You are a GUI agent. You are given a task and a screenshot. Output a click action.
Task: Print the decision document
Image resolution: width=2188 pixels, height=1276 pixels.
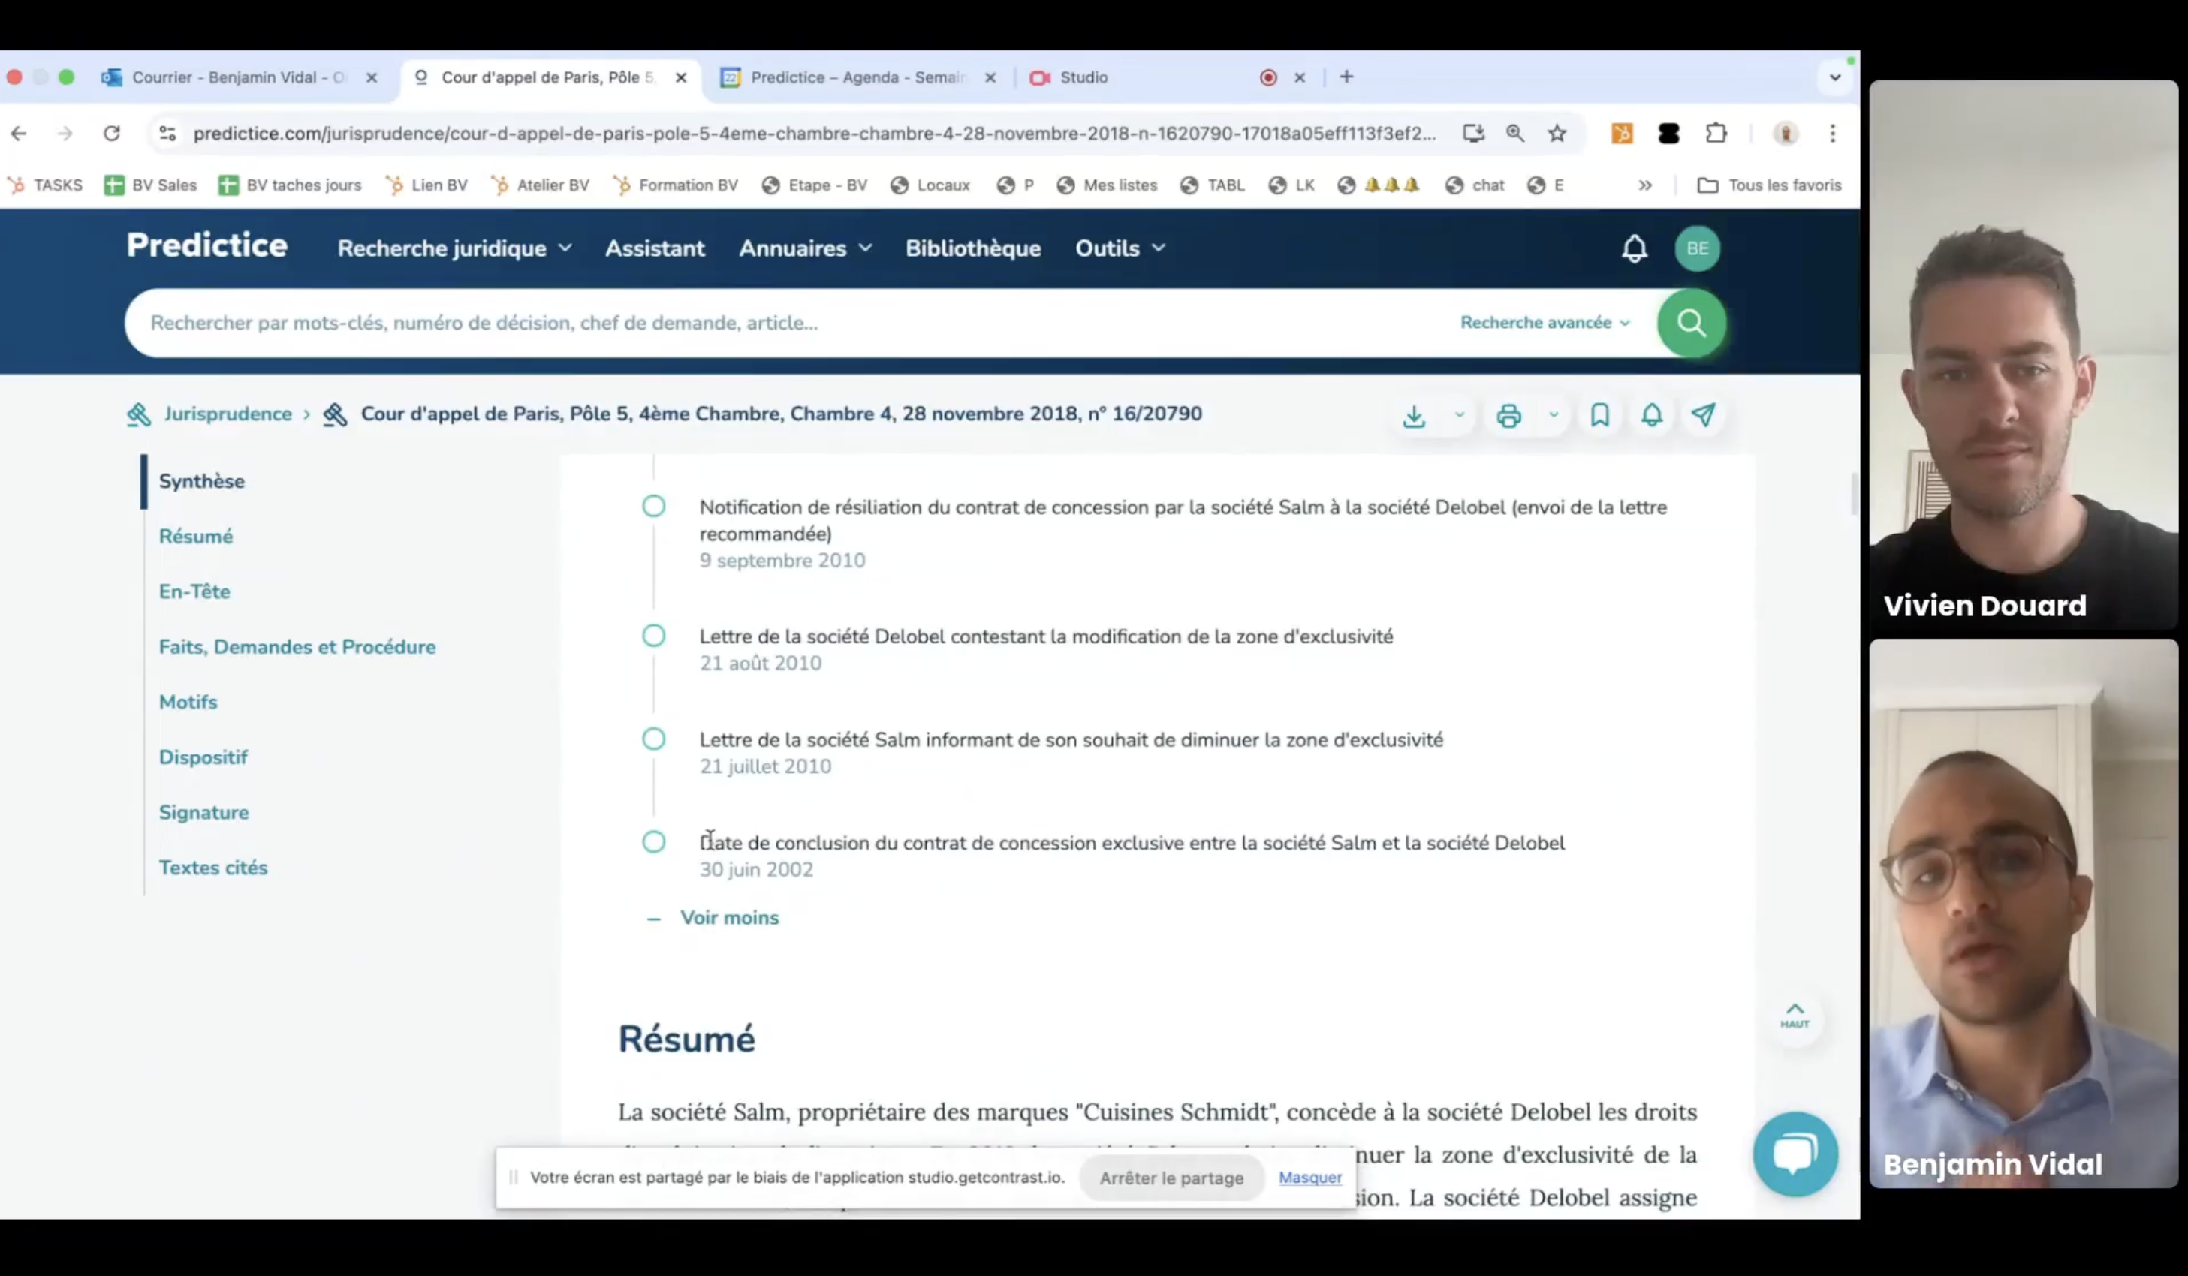[1511, 416]
